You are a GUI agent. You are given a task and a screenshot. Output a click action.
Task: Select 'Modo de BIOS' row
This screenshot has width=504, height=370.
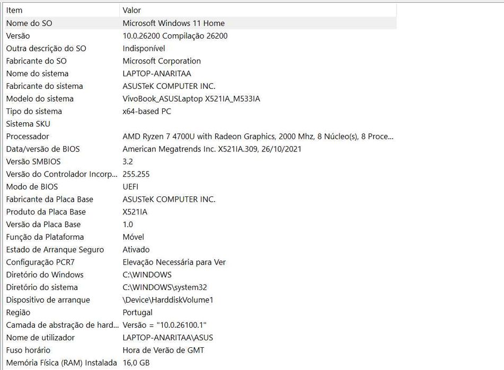(x=200, y=187)
